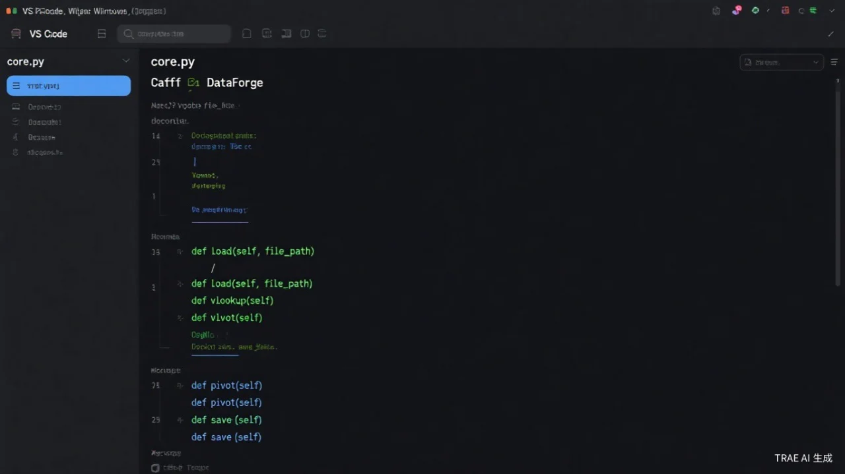The width and height of the screenshot is (845, 474).
Task: Click the green circular sync icon
Action: coord(755,11)
